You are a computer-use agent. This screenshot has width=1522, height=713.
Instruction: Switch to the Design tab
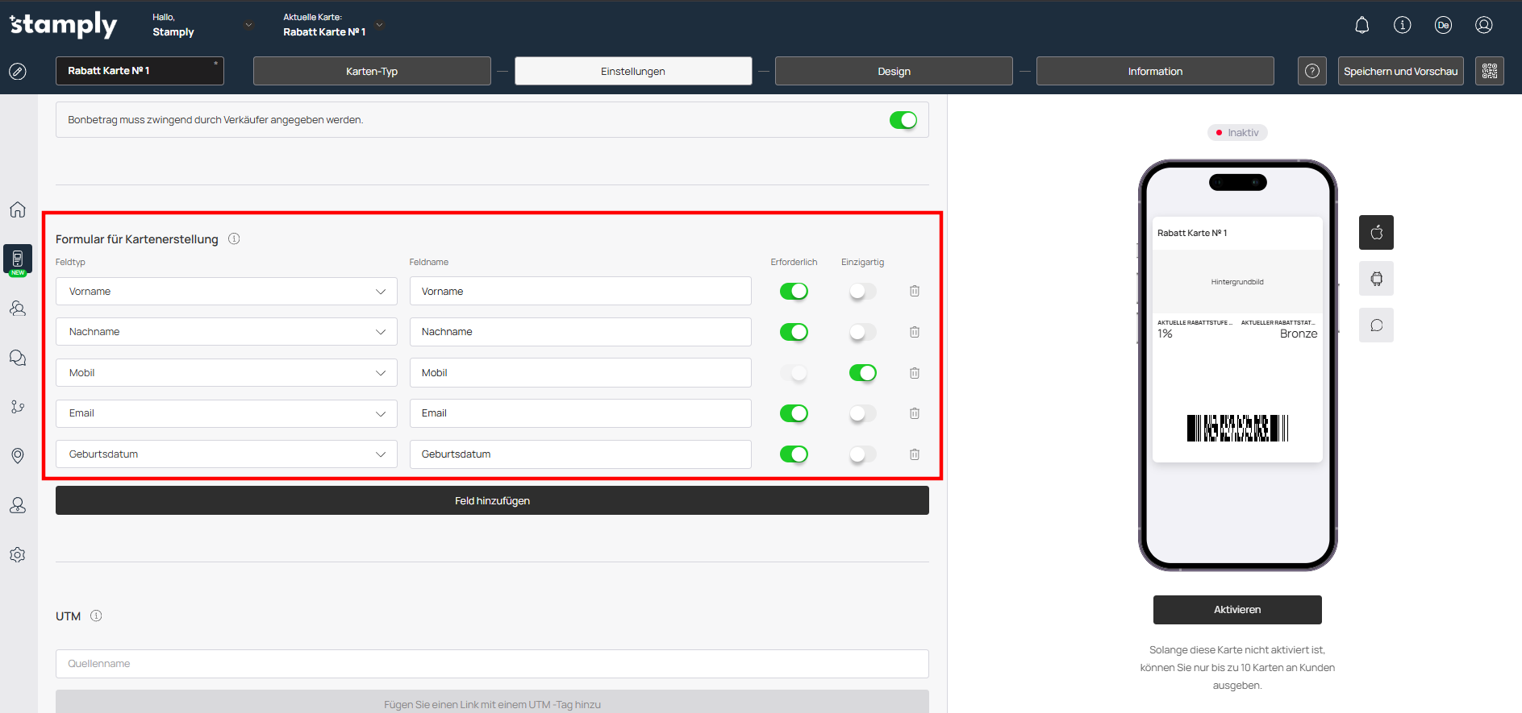(894, 71)
